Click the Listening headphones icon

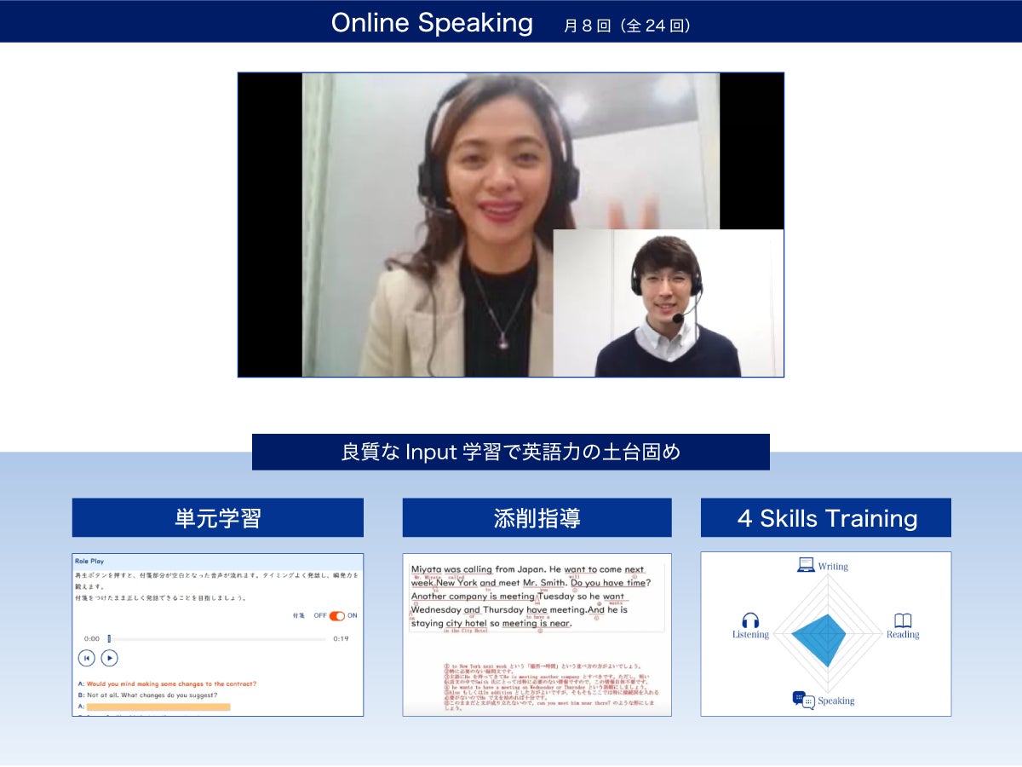point(750,620)
